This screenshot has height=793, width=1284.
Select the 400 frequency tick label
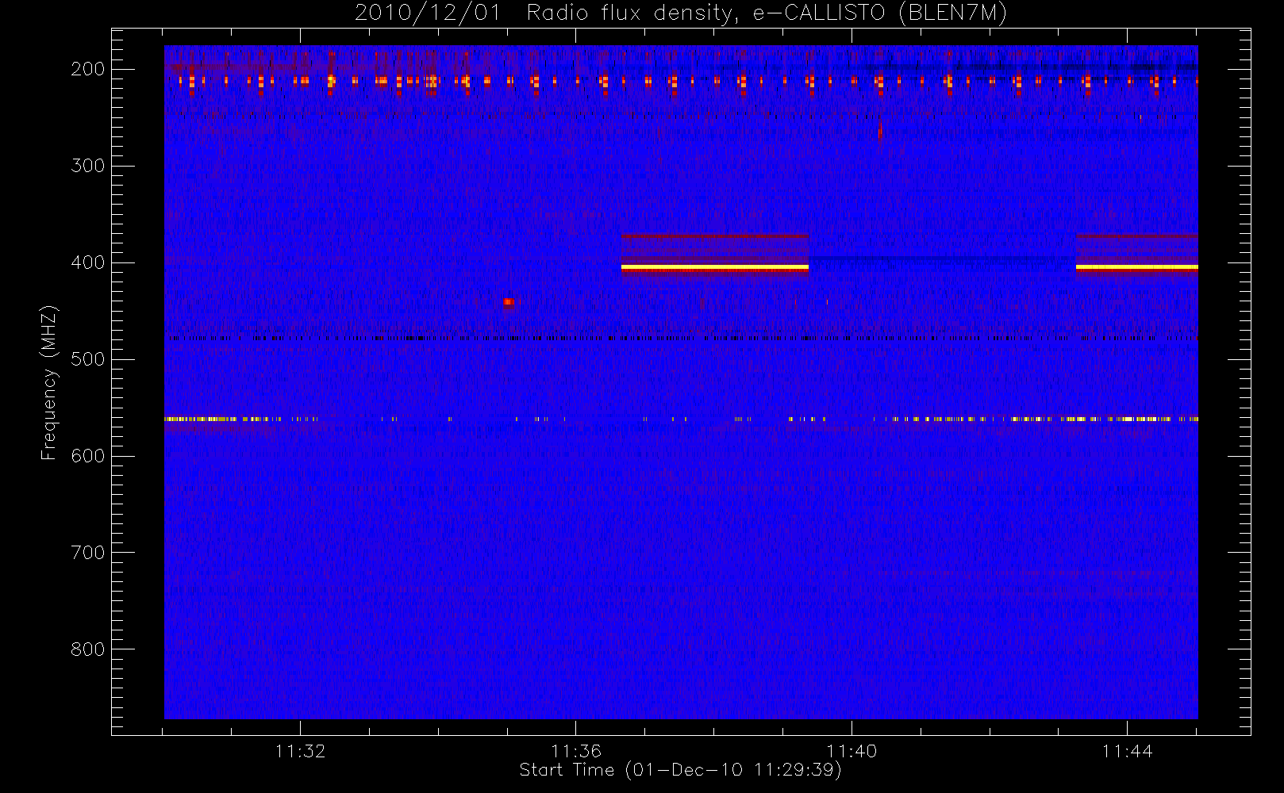(88, 262)
